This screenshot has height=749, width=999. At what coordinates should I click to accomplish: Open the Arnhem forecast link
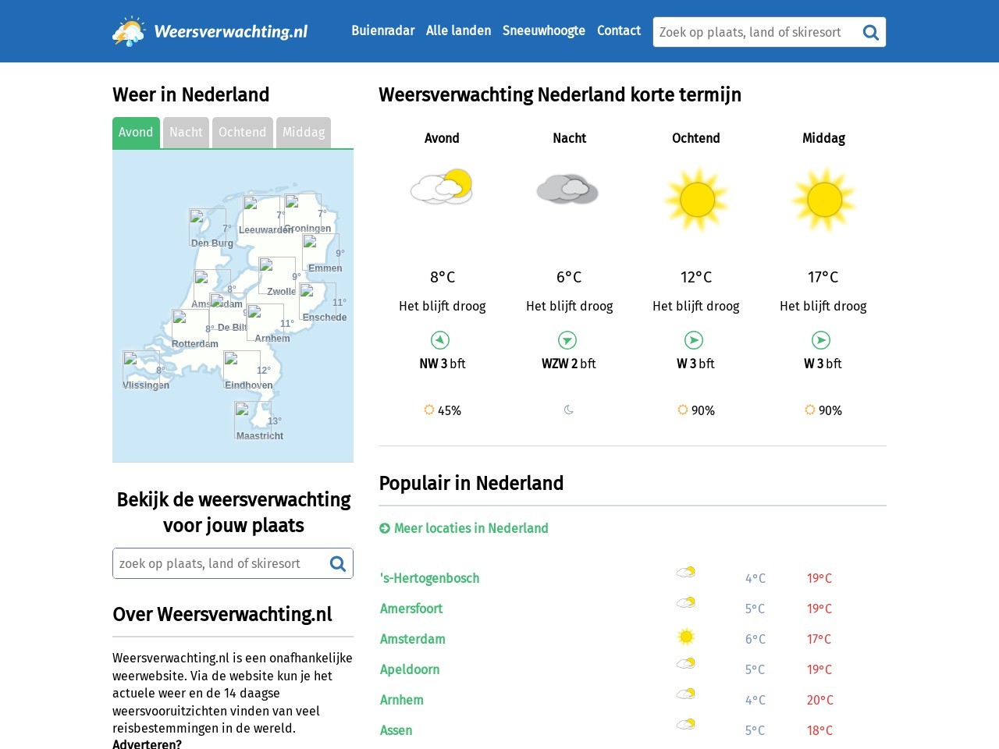[x=402, y=700]
